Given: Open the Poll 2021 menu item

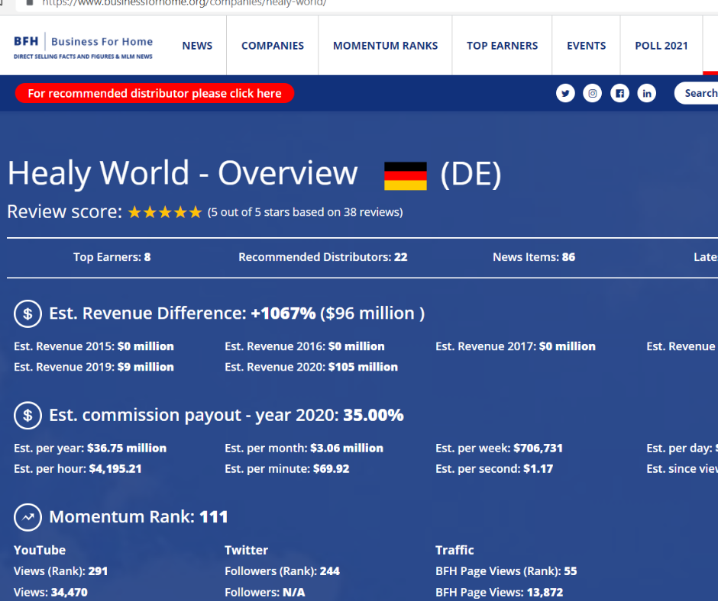Looking at the screenshot, I should pos(661,46).
